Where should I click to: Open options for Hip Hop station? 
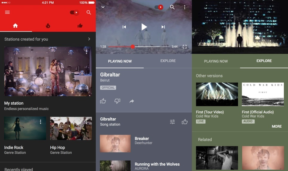pos(86,122)
